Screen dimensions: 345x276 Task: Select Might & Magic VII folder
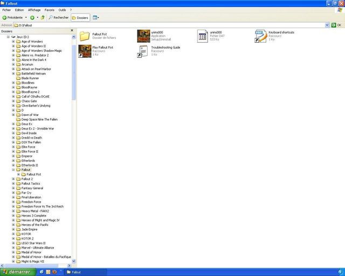(32, 261)
